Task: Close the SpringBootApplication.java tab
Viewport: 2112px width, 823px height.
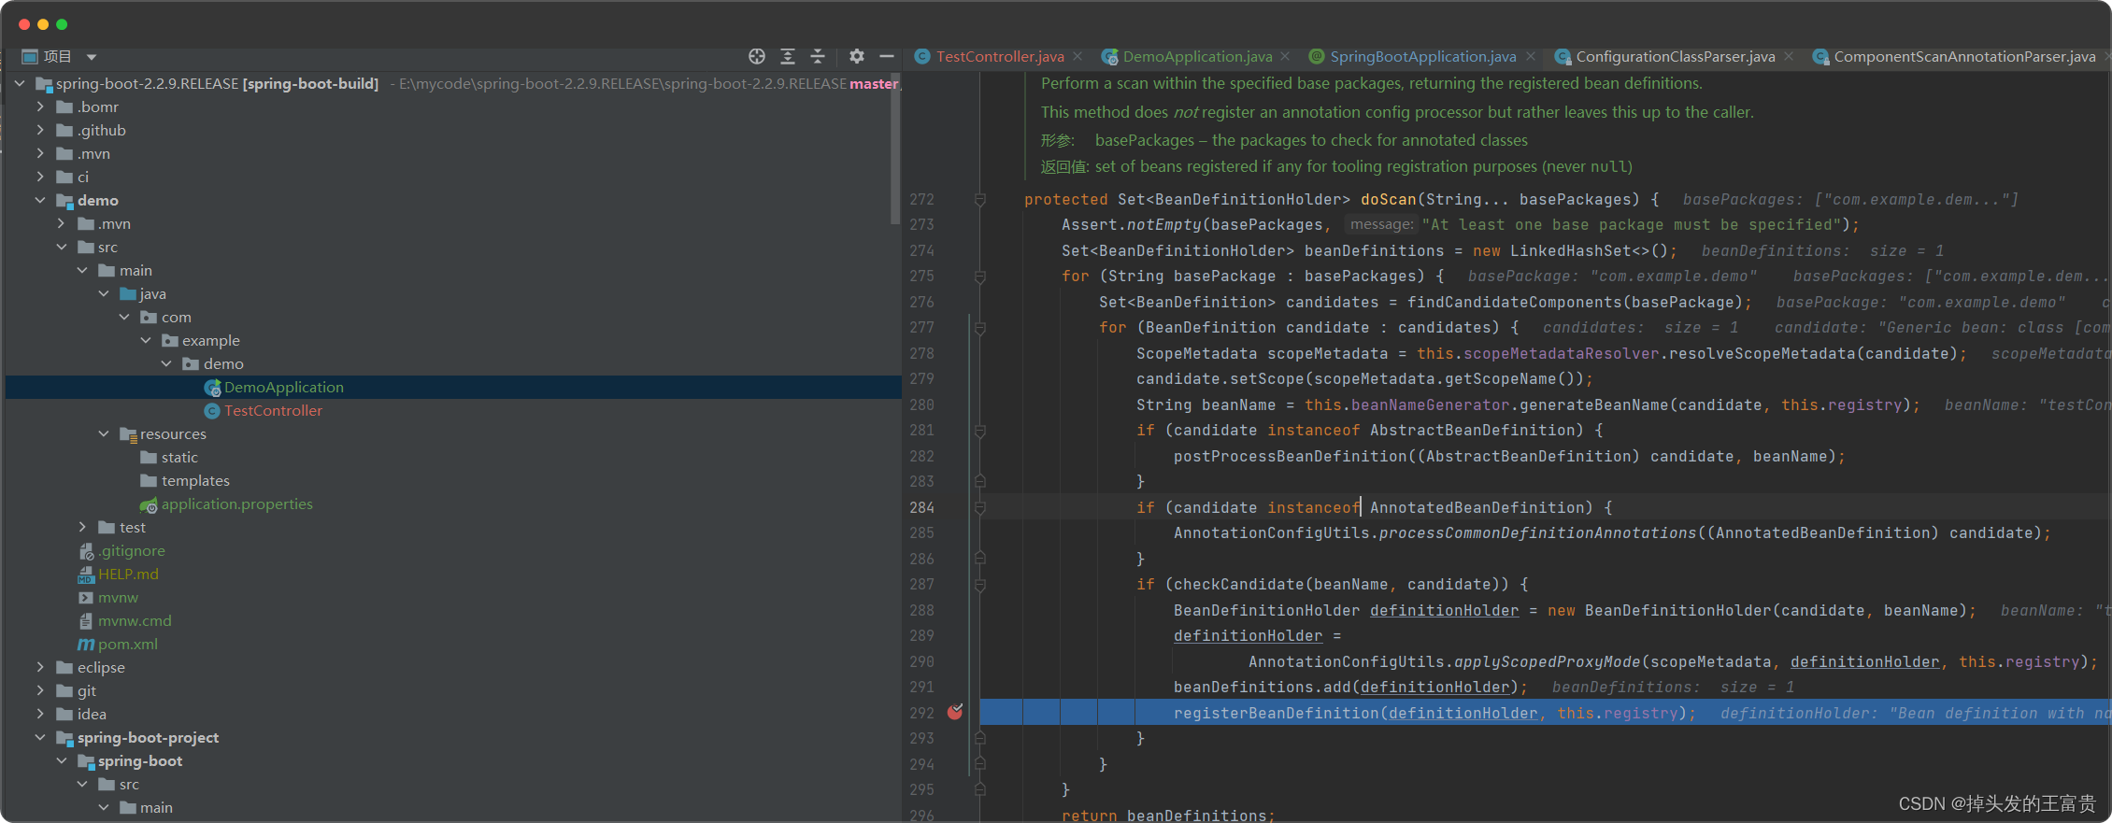Action: pyautogui.click(x=1531, y=57)
